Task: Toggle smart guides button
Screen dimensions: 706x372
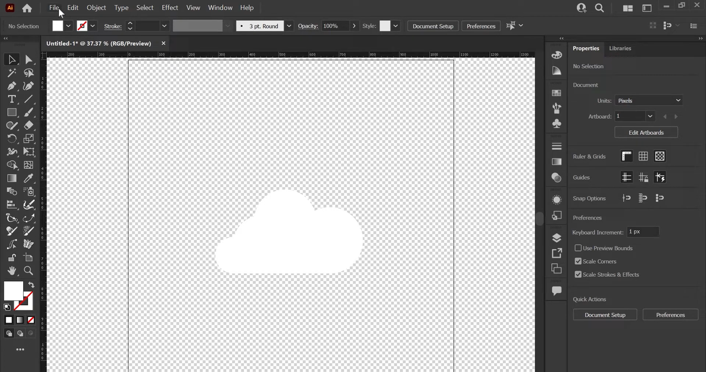Action: tap(660, 177)
